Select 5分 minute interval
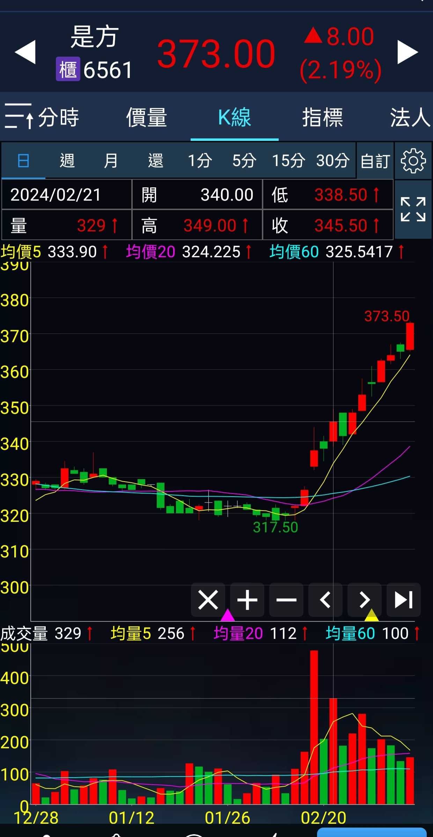The height and width of the screenshot is (837, 433). click(244, 161)
